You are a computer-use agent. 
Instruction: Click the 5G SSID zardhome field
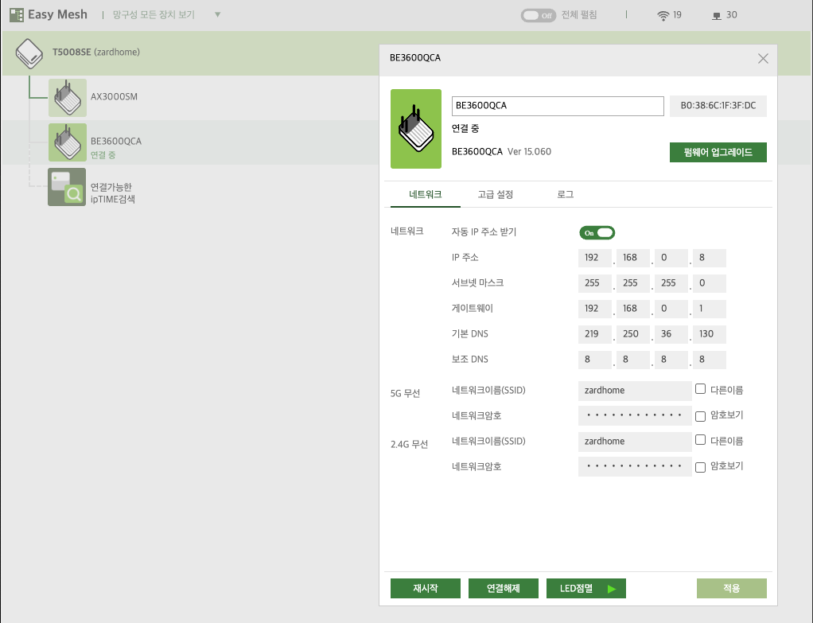click(635, 391)
